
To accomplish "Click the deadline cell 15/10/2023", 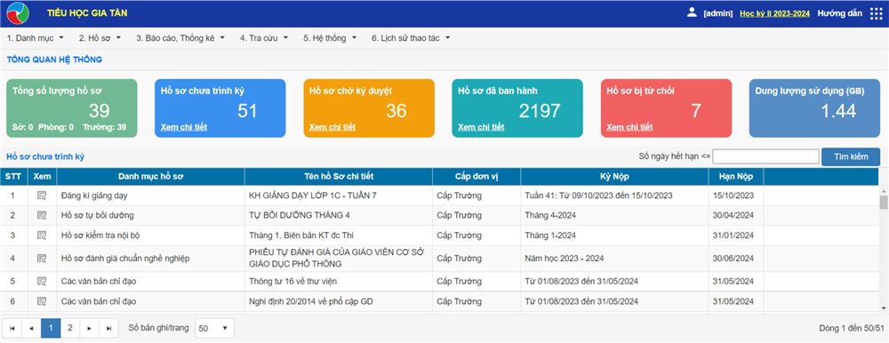I will (736, 195).
